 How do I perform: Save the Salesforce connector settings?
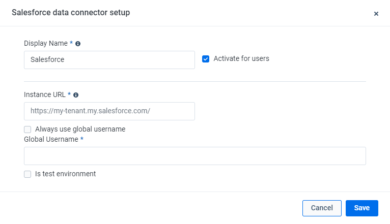[x=362, y=208]
